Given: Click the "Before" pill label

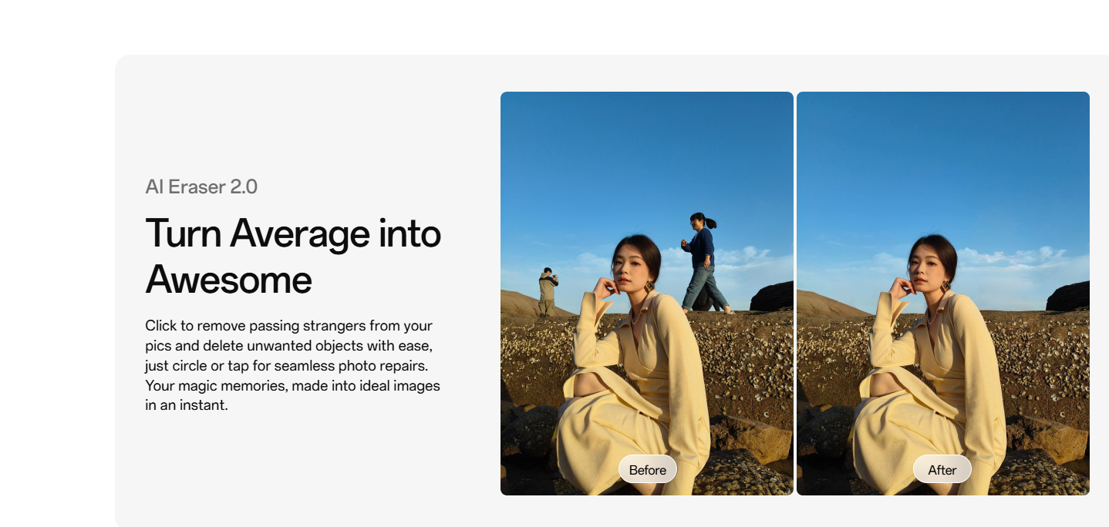Looking at the screenshot, I should [647, 470].
